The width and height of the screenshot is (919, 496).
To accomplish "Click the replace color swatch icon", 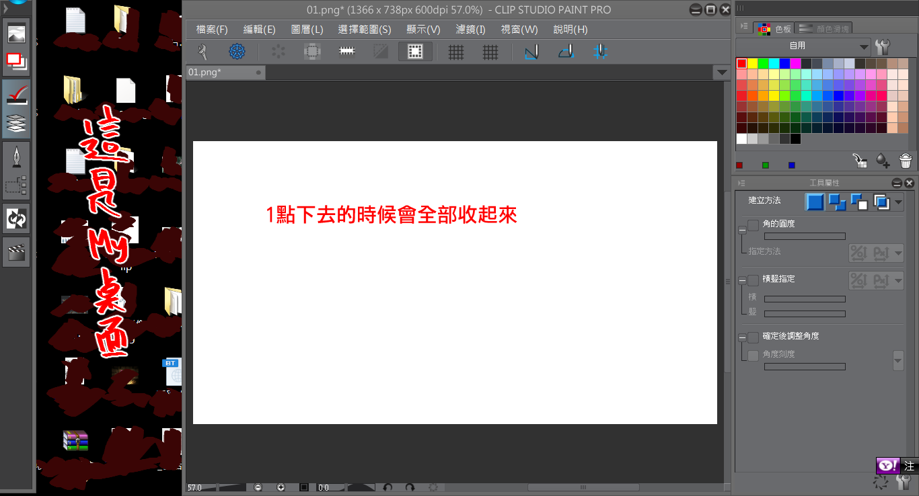I will (x=860, y=161).
